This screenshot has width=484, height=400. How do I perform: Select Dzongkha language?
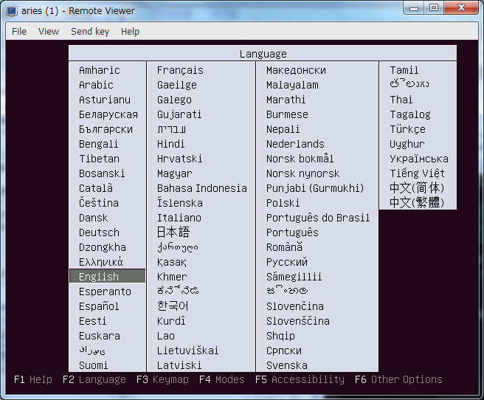point(102,247)
